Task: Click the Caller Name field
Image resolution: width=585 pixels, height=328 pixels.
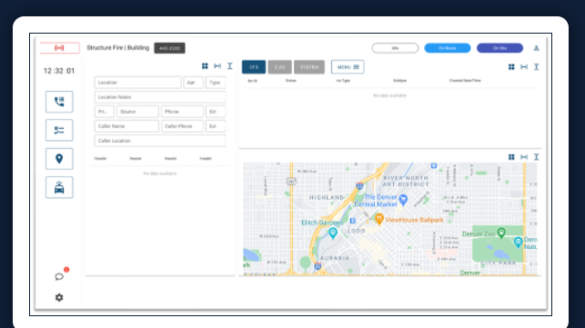Action: click(126, 126)
